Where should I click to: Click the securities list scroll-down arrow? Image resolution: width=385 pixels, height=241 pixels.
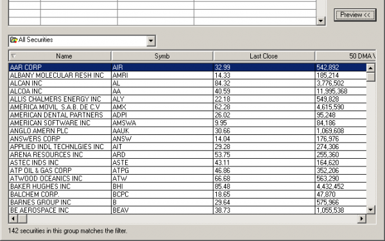(370, 210)
